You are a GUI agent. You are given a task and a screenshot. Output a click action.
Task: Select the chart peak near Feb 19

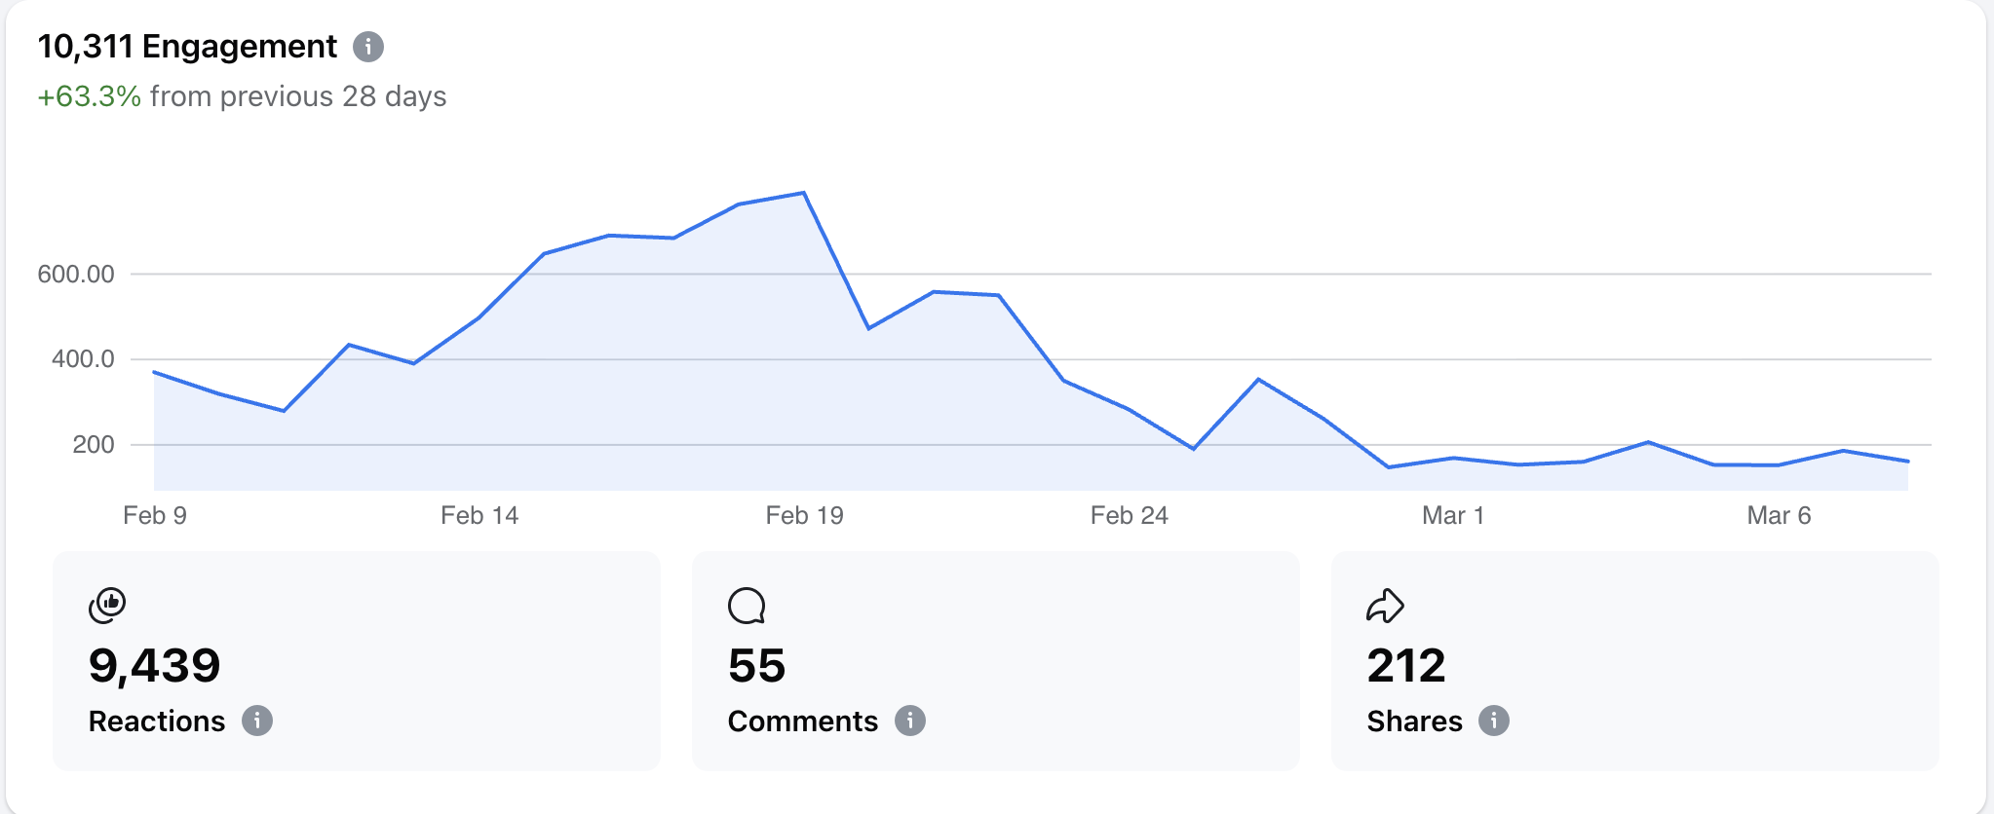pos(803,192)
